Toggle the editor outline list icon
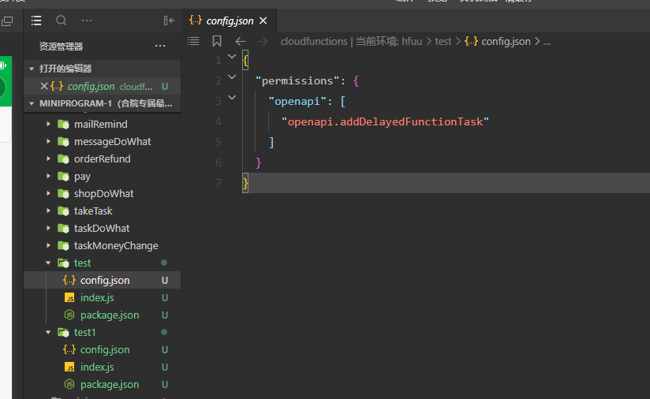Image resolution: width=650 pixels, height=399 pixels. click(193, 41)
